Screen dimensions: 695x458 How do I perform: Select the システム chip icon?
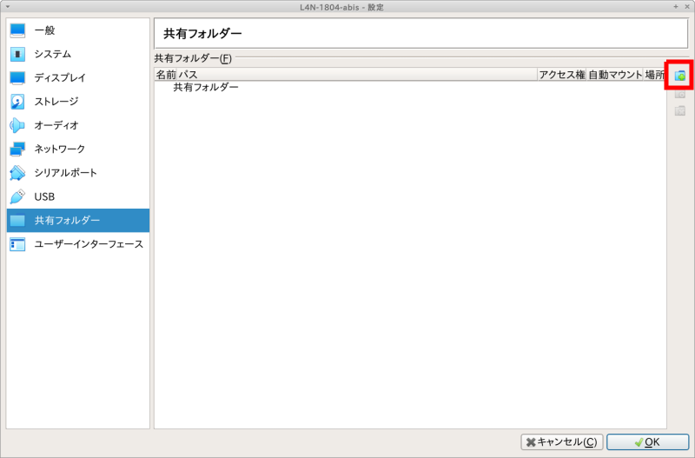pyautogui.click(x=17, y=54)
